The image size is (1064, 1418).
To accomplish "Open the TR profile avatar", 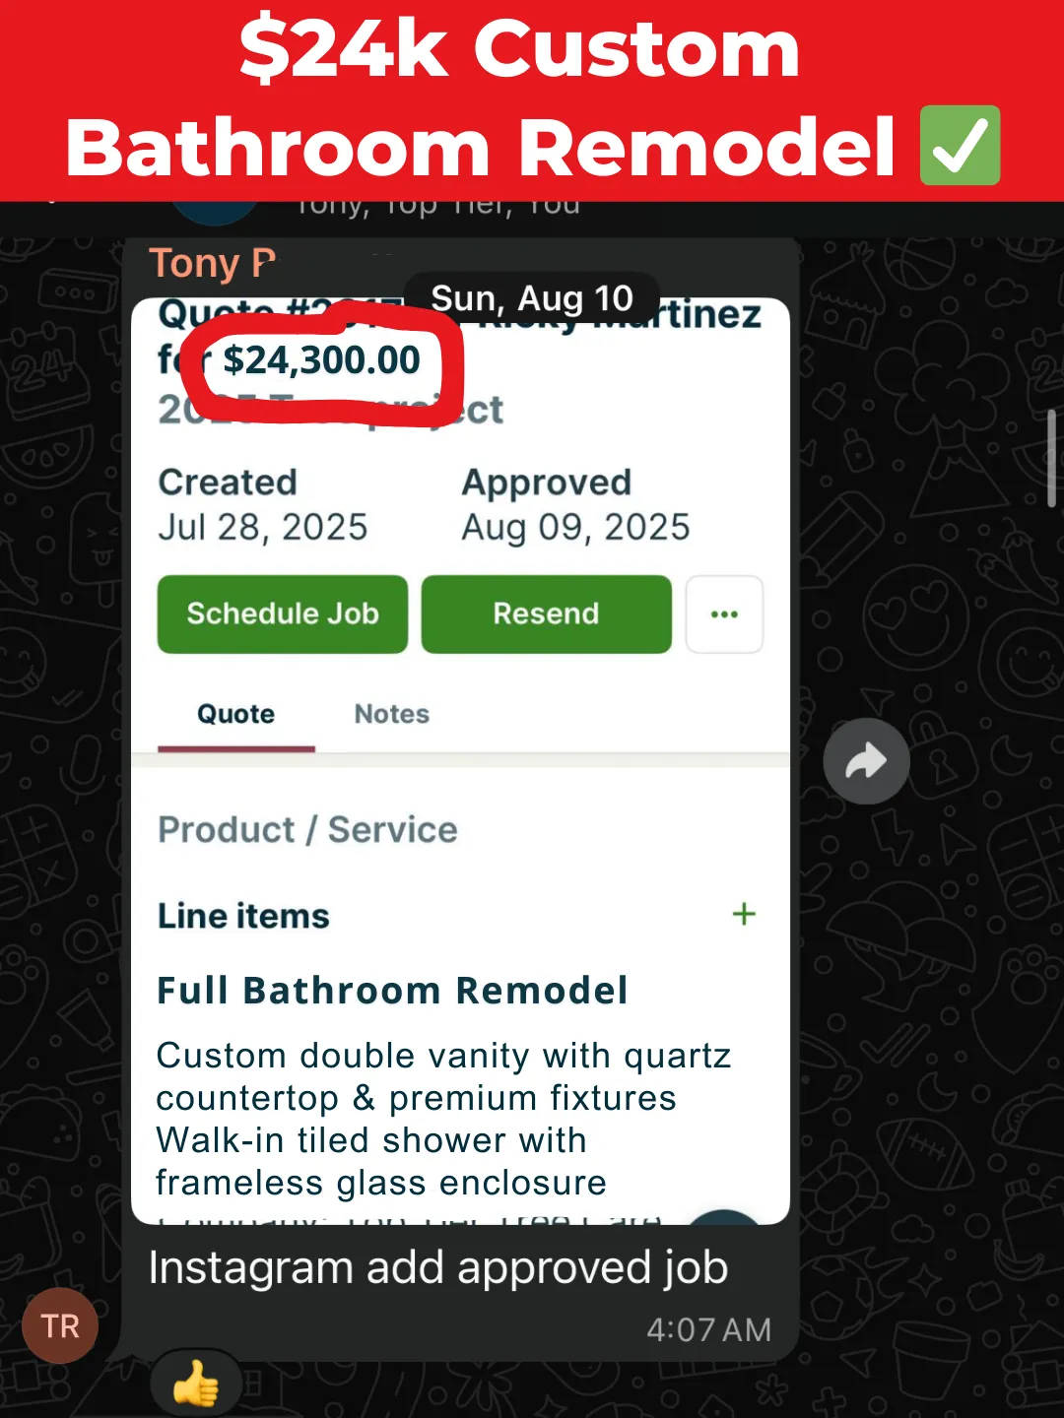I will (x=60, y=1325).
